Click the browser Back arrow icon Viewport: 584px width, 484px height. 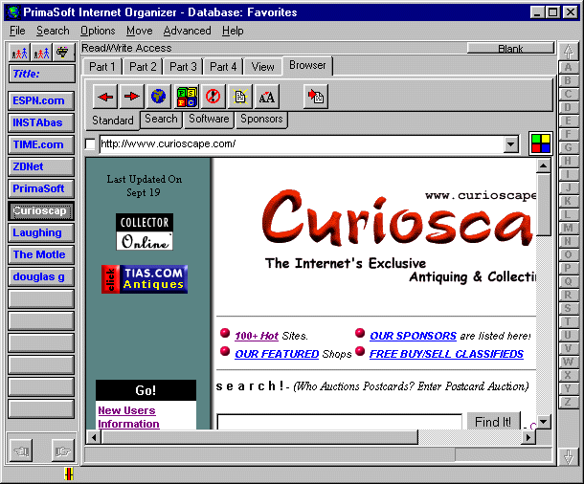coord(104,96)
